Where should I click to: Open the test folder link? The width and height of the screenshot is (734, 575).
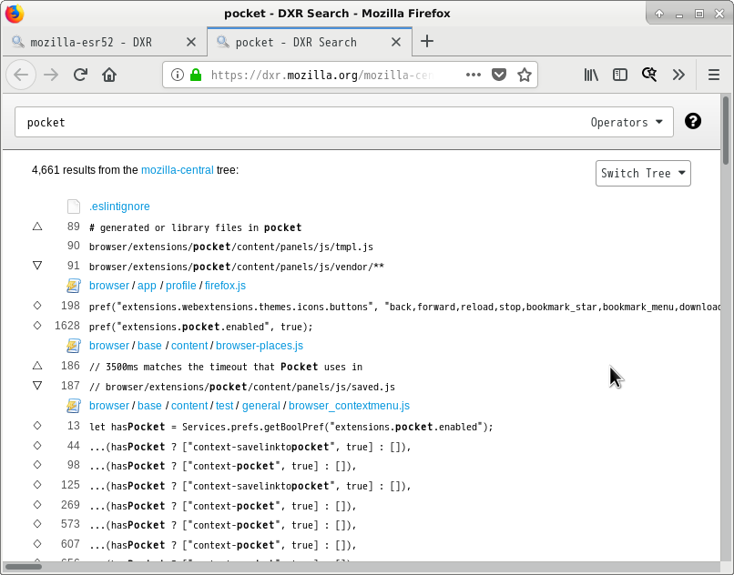click(x=225, y=406)
